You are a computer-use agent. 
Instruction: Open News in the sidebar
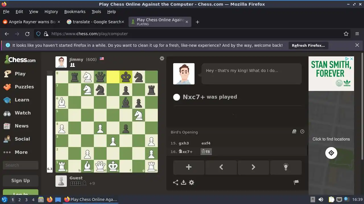[20, 126]
